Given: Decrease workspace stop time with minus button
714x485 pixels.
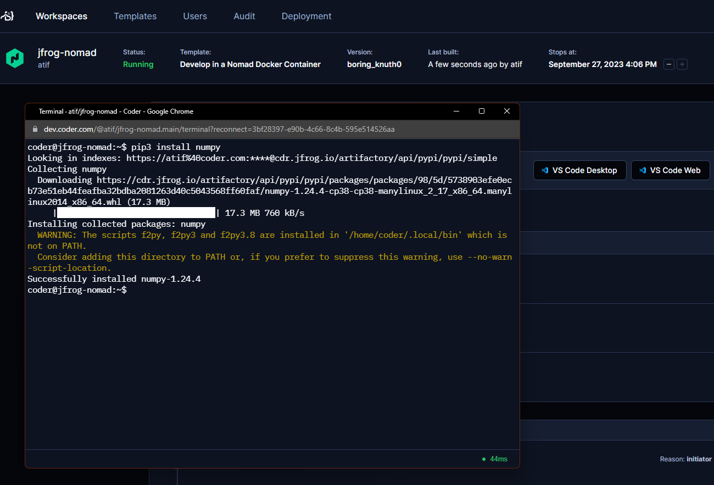Looking at the screenshot, I should (669, 64).
